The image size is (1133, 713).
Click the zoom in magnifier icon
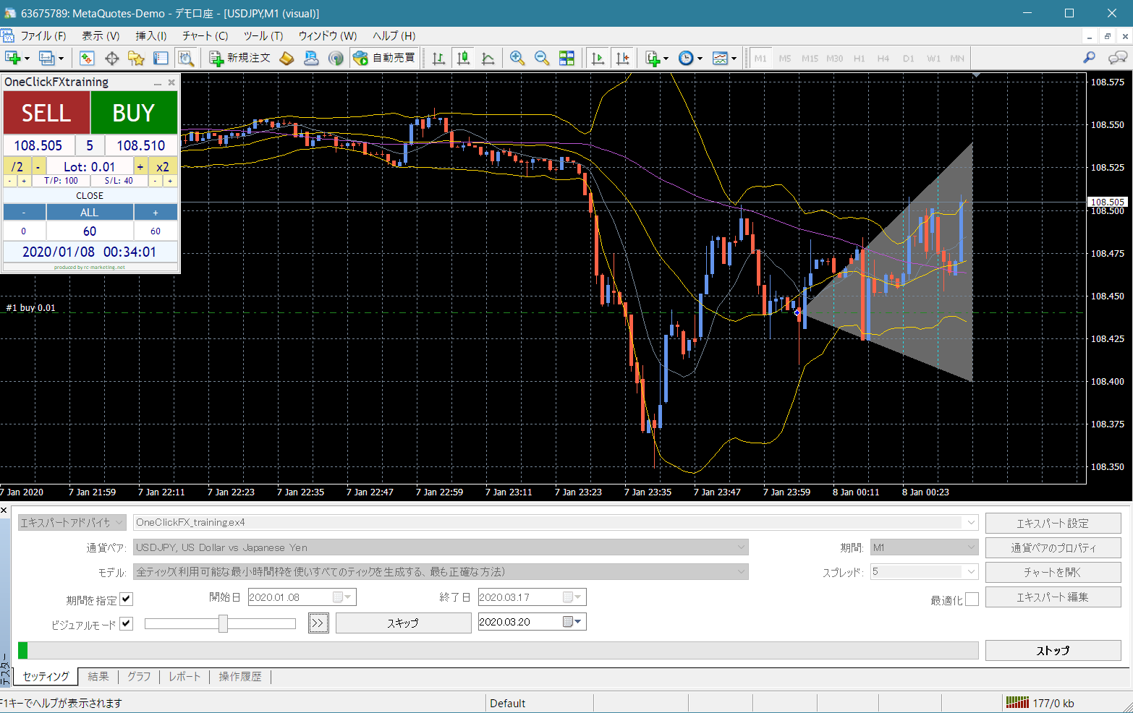coord(517,59)
